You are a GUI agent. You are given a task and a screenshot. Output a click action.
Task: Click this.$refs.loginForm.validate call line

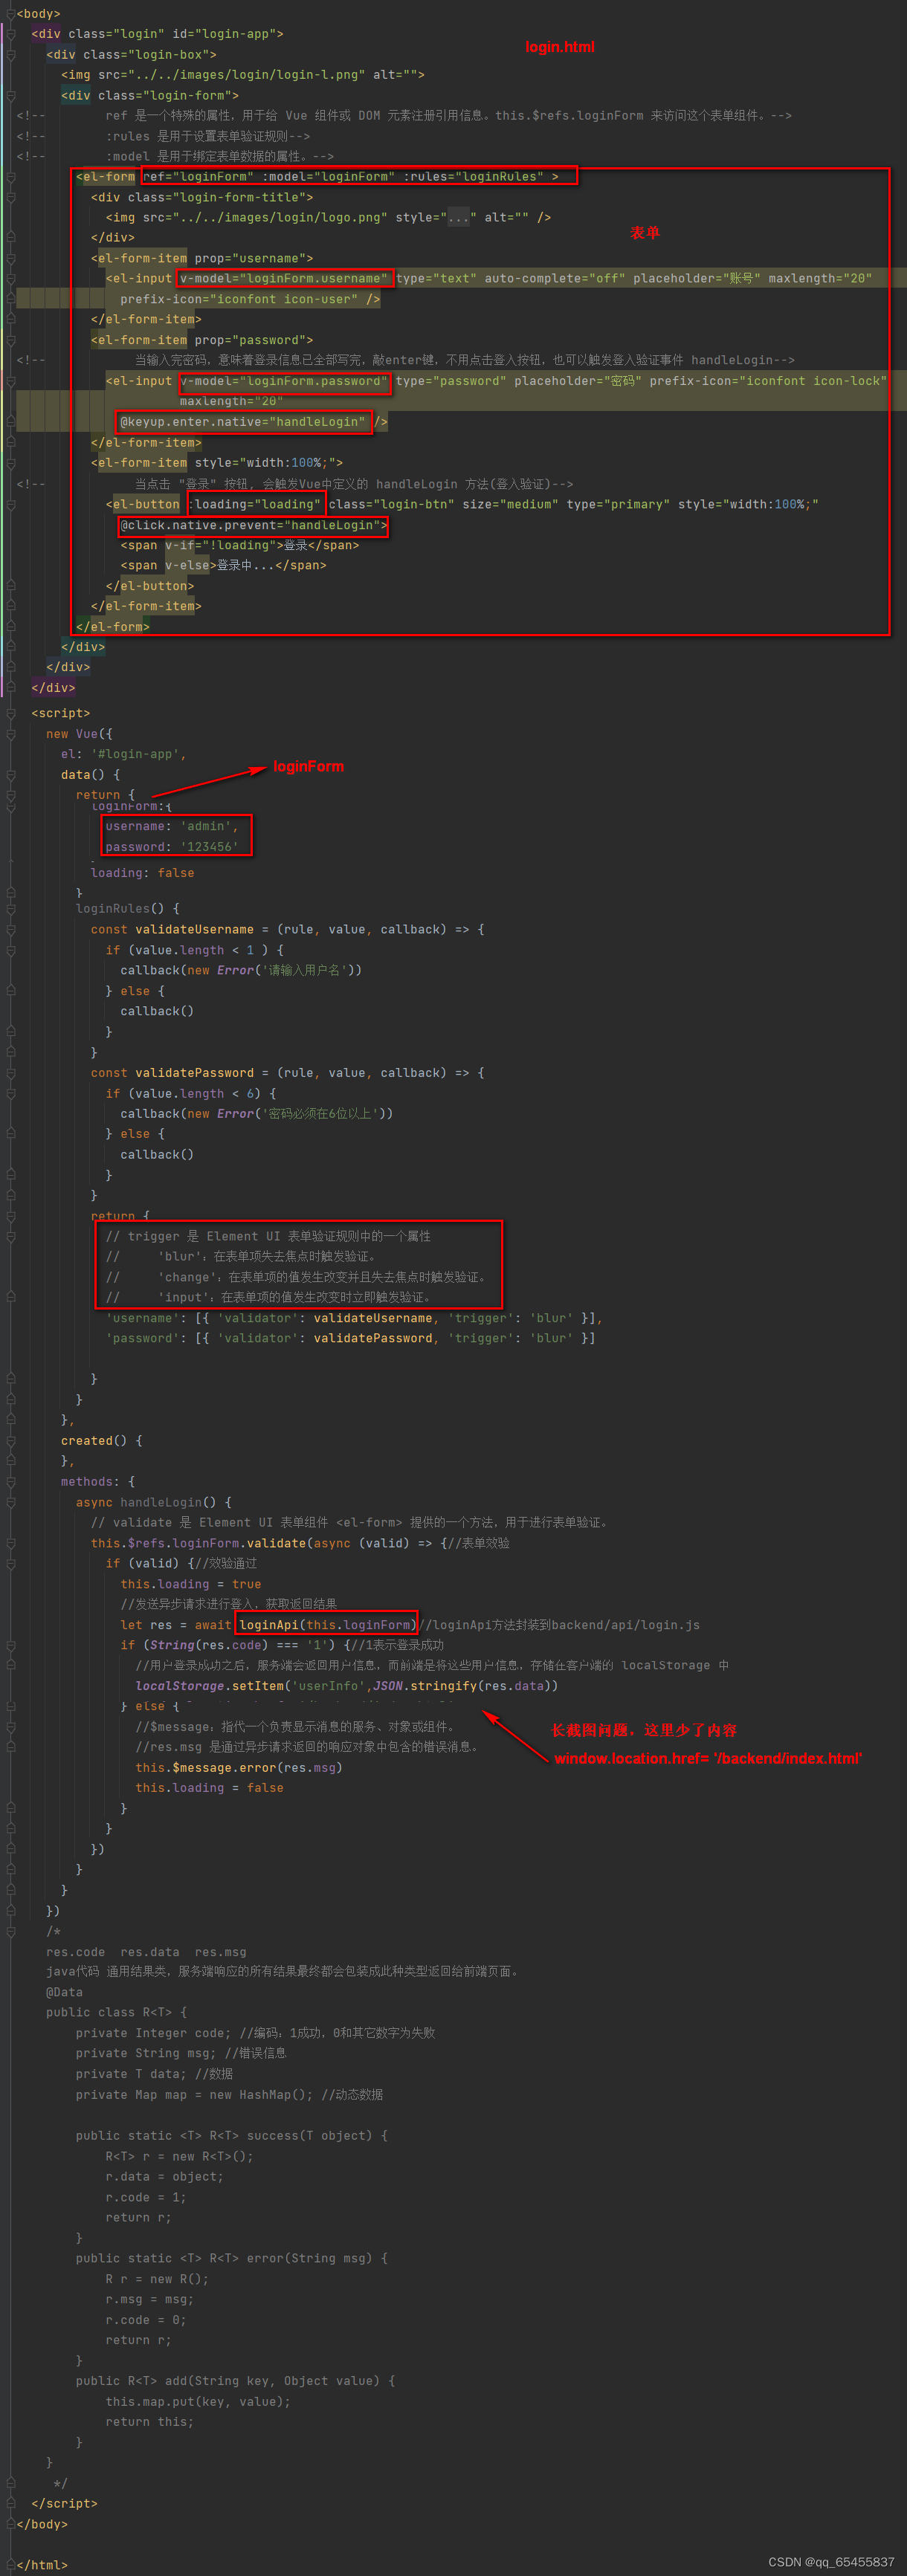coord(300,1543)
